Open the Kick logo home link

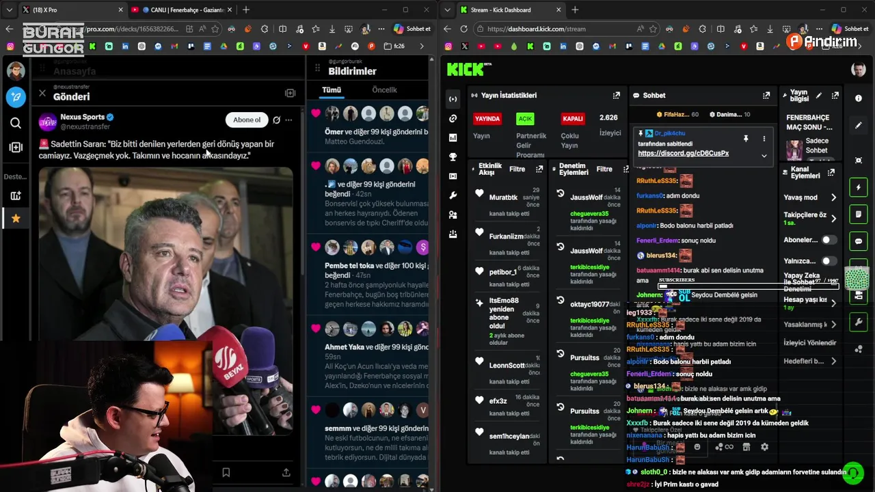469,69
